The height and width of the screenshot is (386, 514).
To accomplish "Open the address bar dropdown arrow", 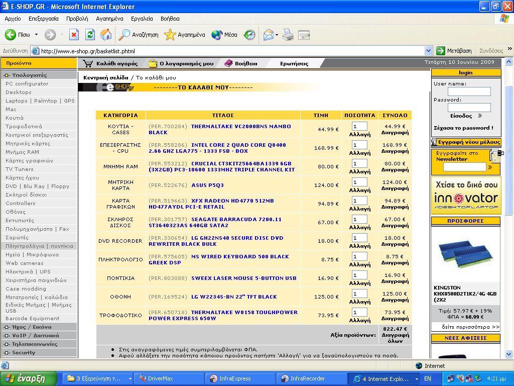I will [x=428, y=51].
